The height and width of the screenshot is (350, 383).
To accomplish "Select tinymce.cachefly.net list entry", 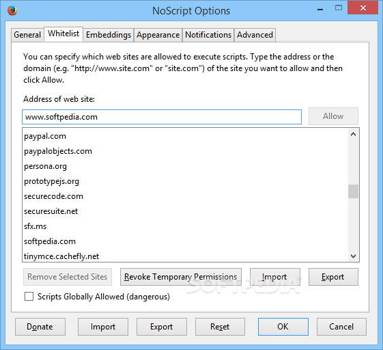I will (x=185, y=256).
